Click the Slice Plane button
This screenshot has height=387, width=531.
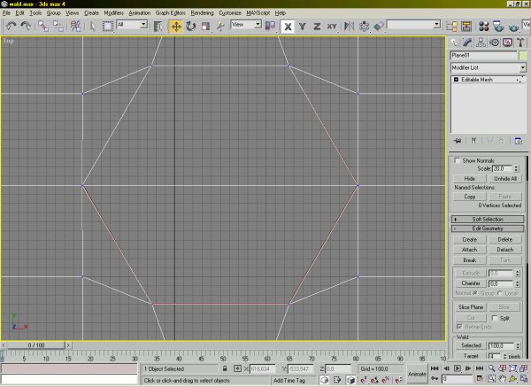(x=470, y=306)
